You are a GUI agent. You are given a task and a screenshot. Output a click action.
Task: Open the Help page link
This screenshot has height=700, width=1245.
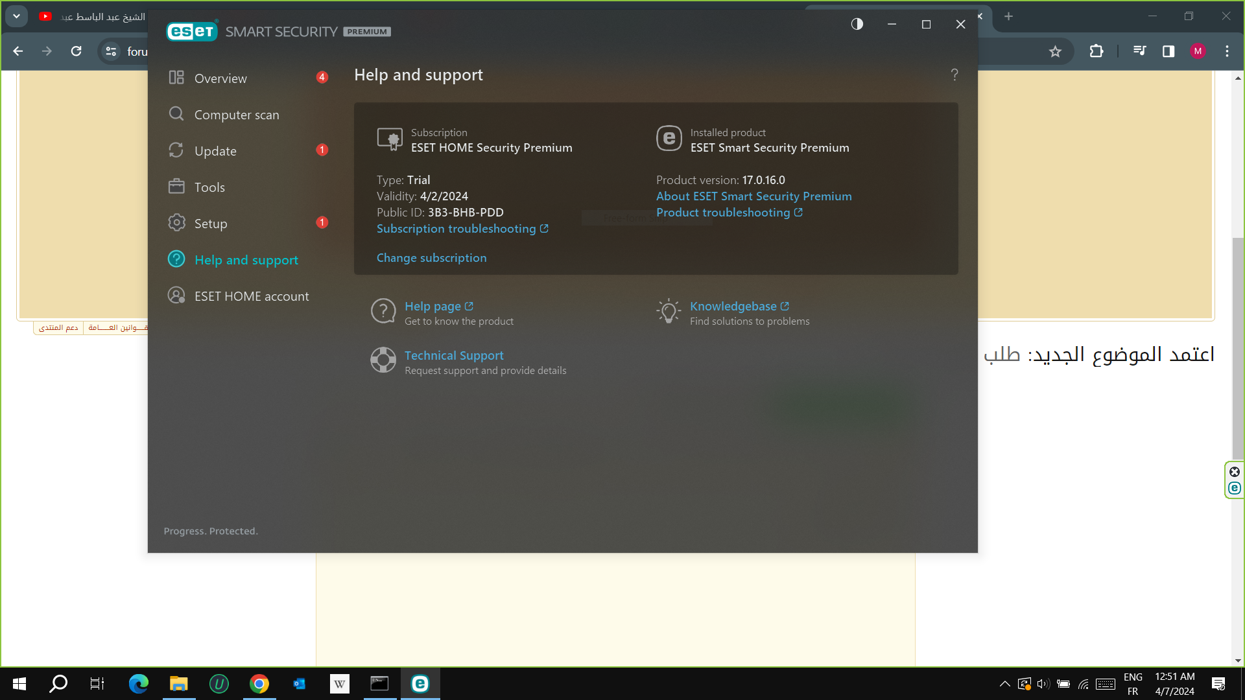pos(438,306)
